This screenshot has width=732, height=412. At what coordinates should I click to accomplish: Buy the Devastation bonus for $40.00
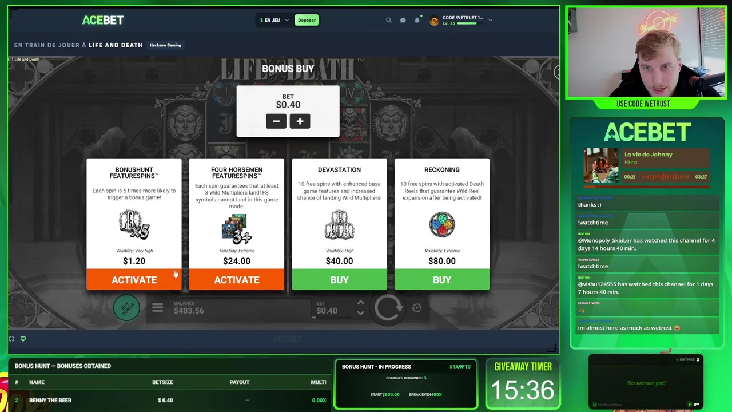(x=339, y=280)
